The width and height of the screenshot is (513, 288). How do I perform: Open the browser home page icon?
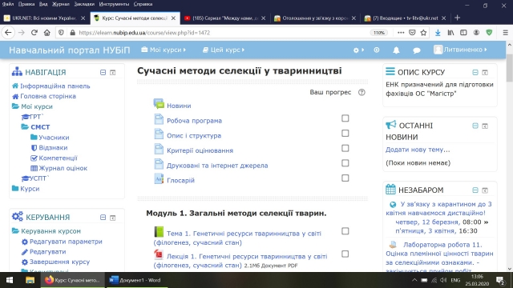47,33
